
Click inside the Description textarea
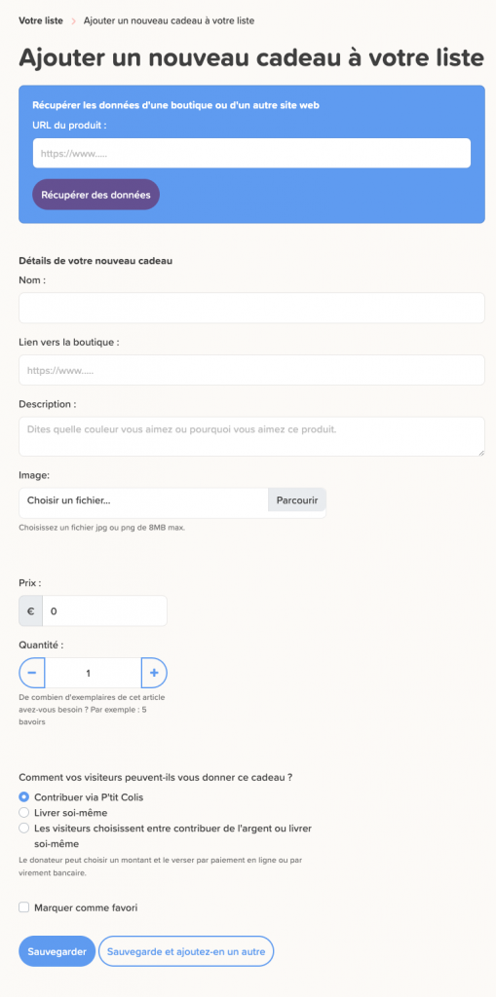point(251,436)
